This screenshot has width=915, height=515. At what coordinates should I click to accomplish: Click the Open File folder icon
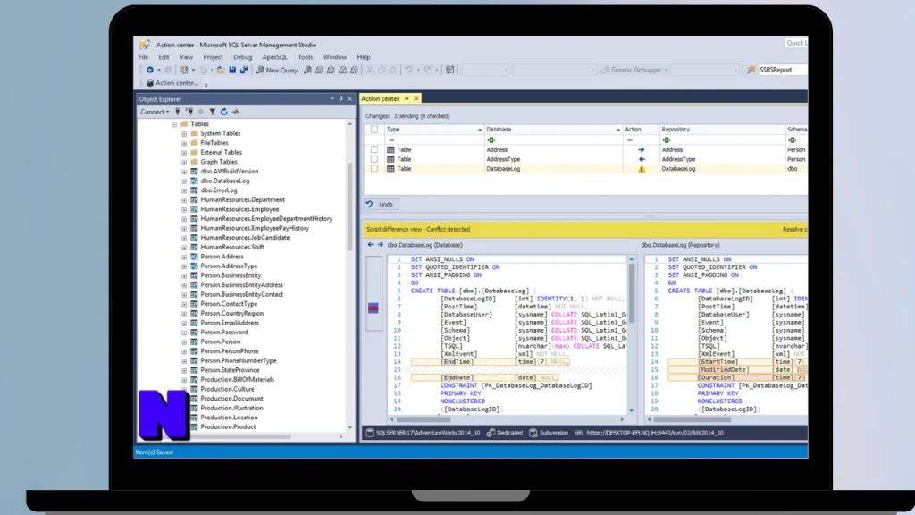tap(221, 70)
